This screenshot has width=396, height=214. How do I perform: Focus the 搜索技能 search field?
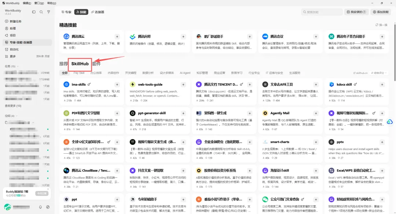(x=322, y=12)
